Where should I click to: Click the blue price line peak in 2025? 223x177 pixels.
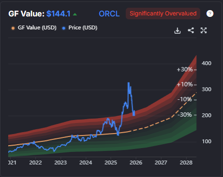[129, 83]
